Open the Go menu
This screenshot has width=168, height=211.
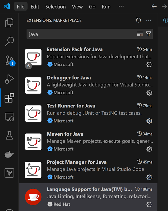[x=92, y=7]
